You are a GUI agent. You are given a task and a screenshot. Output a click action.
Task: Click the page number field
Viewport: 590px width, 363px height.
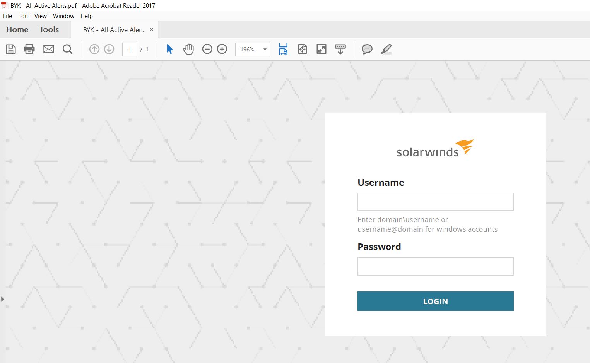(x=130, y=49)
